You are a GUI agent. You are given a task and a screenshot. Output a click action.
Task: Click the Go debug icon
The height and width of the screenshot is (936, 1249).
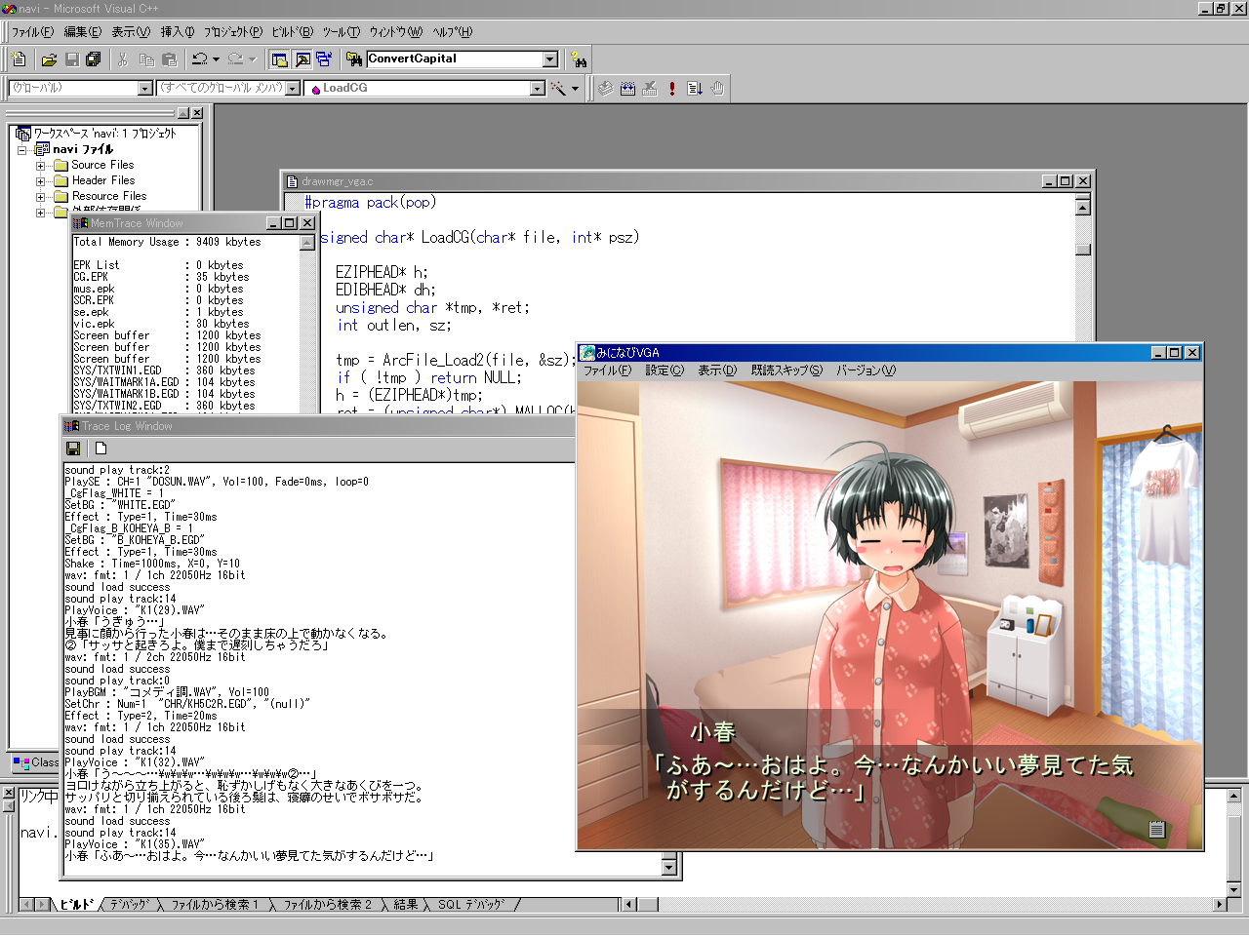(695, 89)
